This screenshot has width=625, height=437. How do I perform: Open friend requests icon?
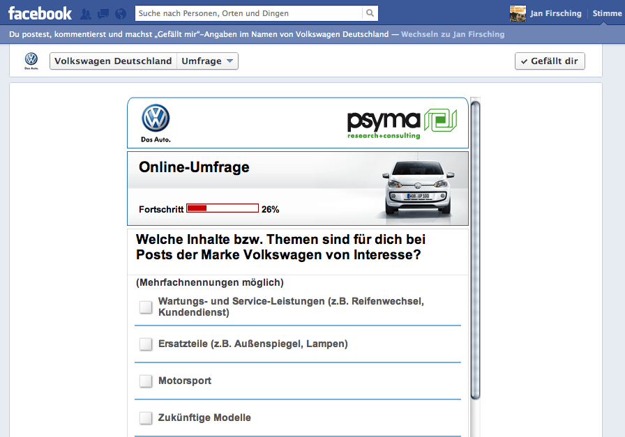point(86,15)
